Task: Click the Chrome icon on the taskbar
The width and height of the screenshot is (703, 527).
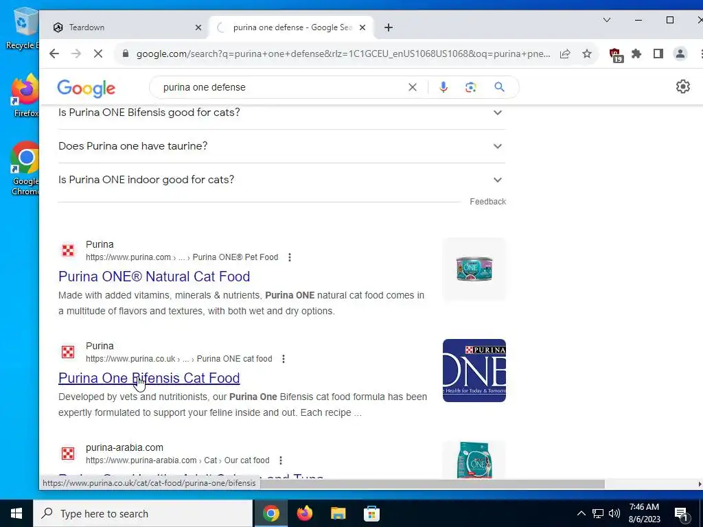Action: [x=270, y=513]
